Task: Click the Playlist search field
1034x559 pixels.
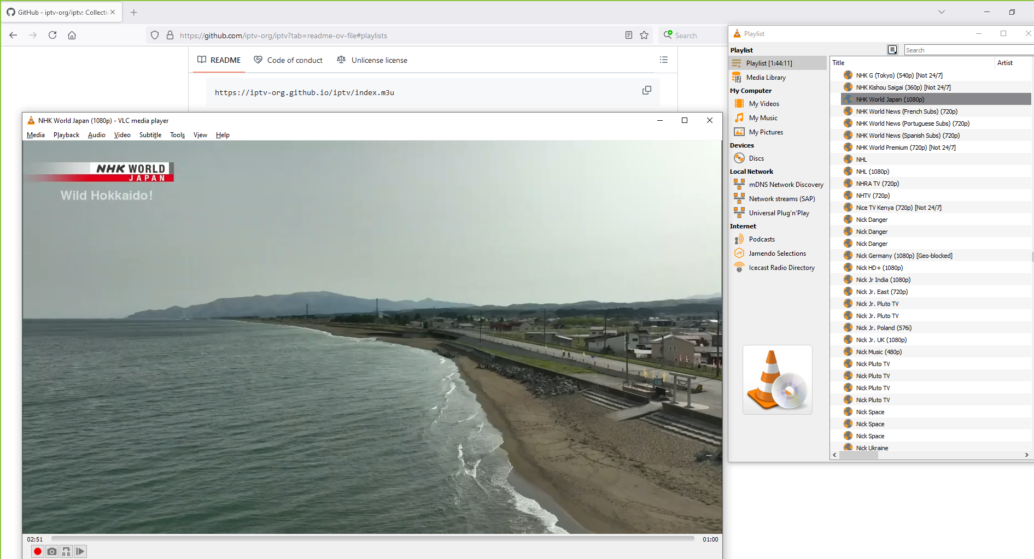Action: click(968, 50)
